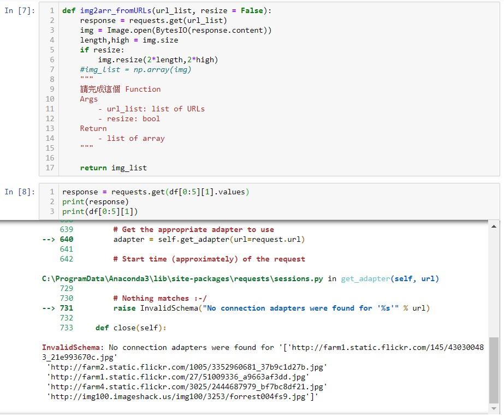This screenshot has width=504, height=416.
Task: Click traceback line 640 'adapter = self.get_adapter'
Action: 209,240
